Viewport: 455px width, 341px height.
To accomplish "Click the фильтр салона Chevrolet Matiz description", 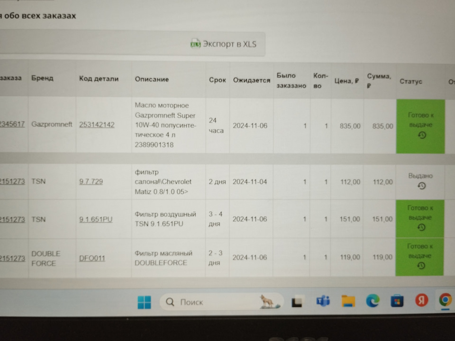I will click(163, 182).
